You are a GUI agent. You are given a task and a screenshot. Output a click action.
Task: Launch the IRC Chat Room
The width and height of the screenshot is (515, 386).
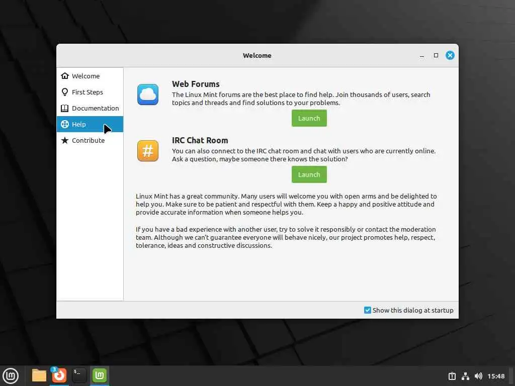click(x=309, y=174)
